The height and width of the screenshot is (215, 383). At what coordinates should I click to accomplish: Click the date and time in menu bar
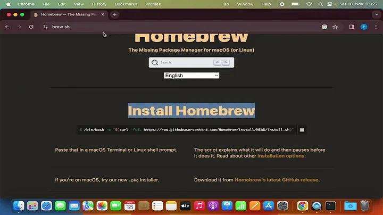pyautogui.click(x=359, y=4)
